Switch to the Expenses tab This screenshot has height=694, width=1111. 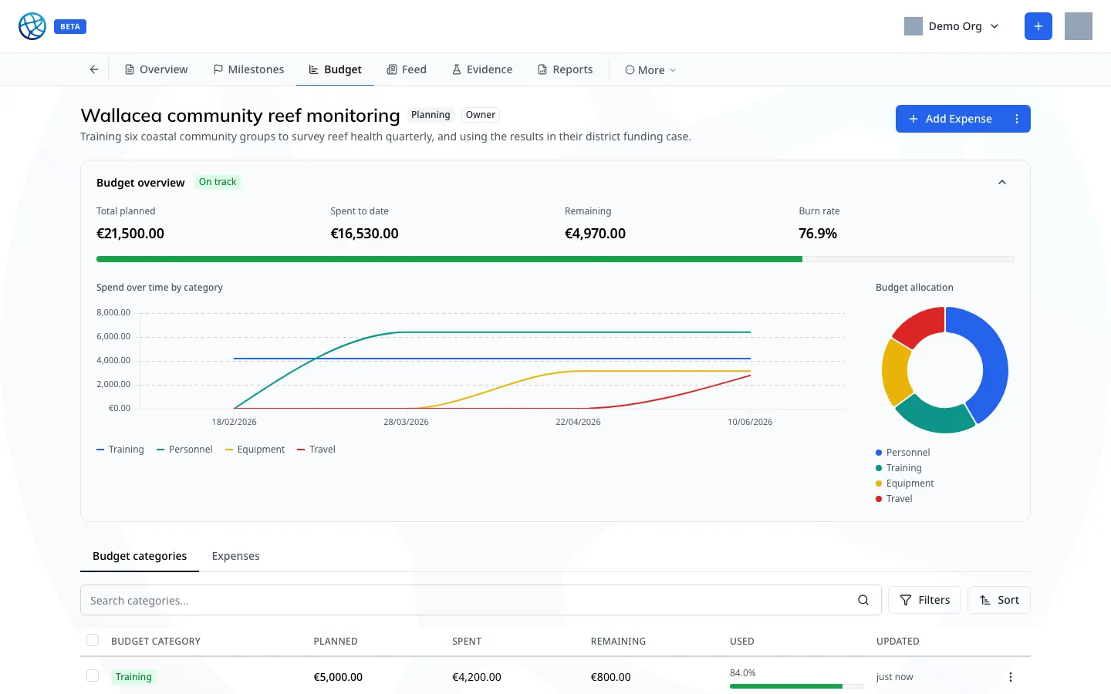(x=236, y=556)
